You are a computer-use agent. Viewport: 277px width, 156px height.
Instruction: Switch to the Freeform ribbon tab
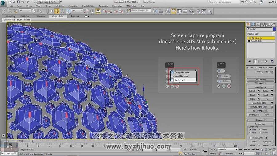tap(24, 16)
